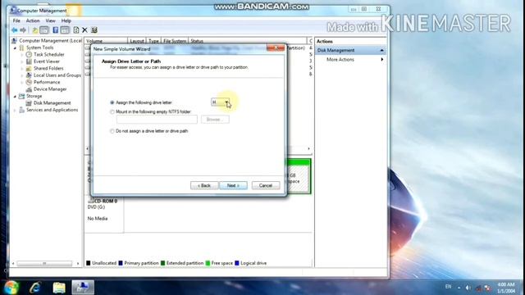Viewport: 525px width, 295px height.
Task: Click the blue Help toolbar icon
Action: coord(56,30)
